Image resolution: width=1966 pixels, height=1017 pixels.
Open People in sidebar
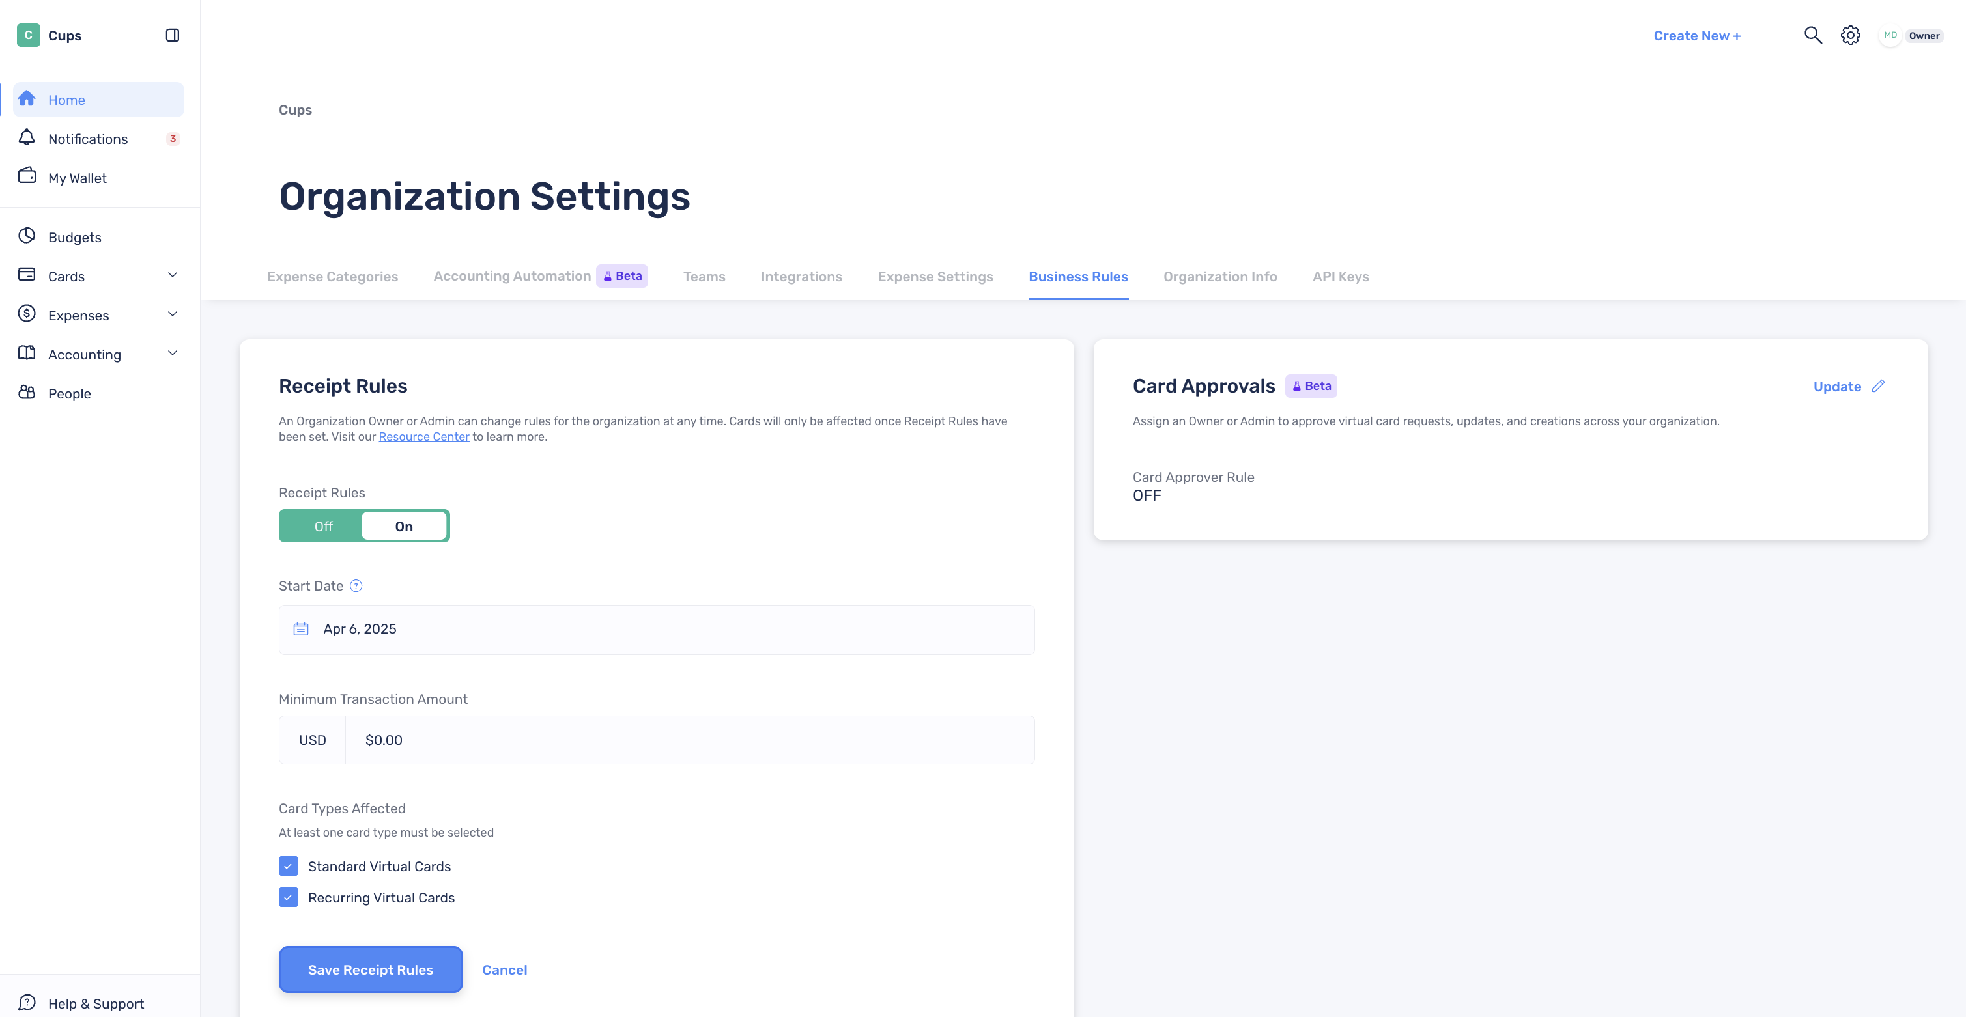[x=98, y=394]
